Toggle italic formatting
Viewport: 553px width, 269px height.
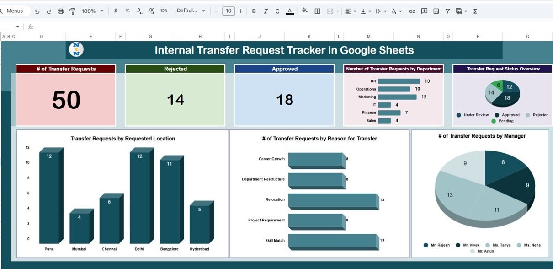click(x=266, y=11)
